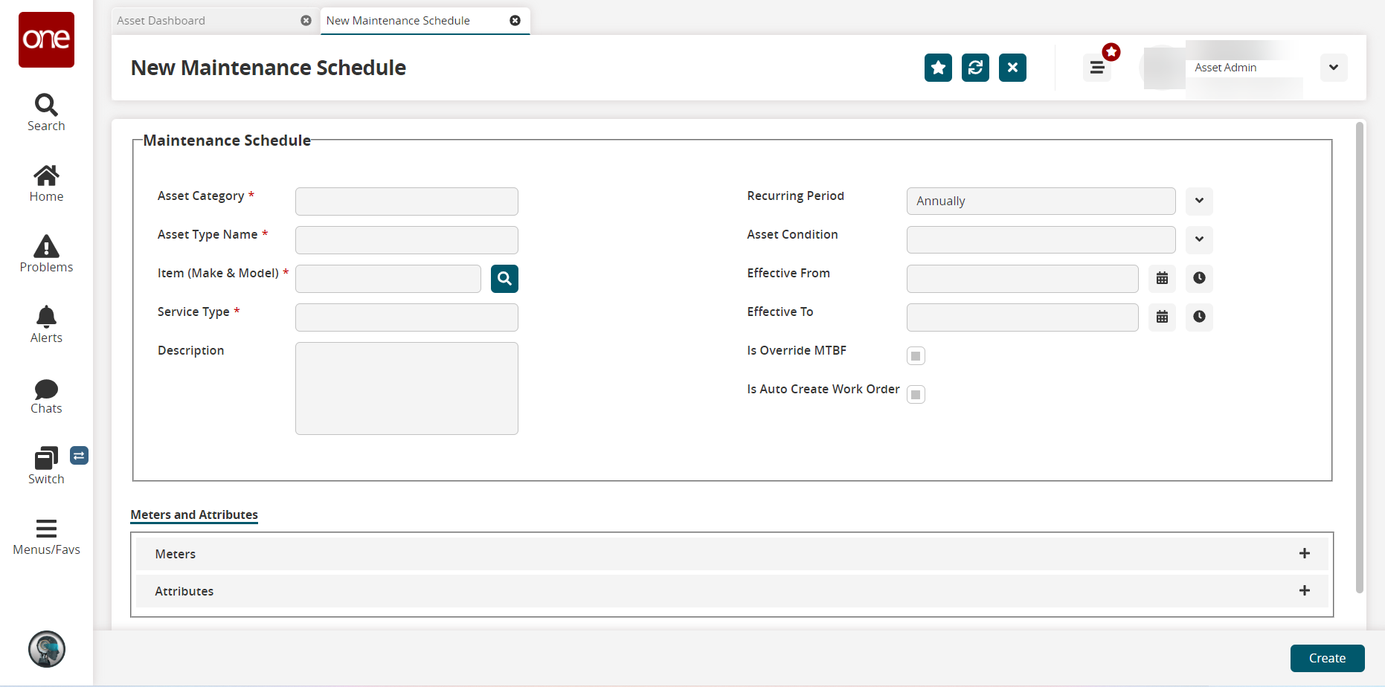Click the Asset Category input field
Image resolution: width=1385 pixels, height=687 pixels.
407,201
